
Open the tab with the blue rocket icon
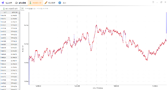point(7,3)
